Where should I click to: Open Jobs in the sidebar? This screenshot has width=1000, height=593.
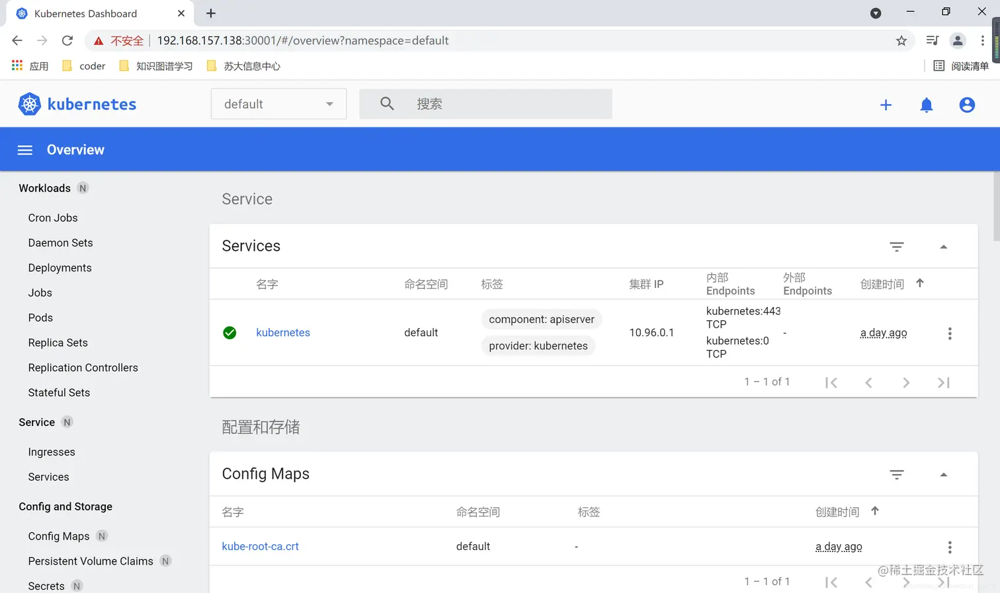pos(40,293)
